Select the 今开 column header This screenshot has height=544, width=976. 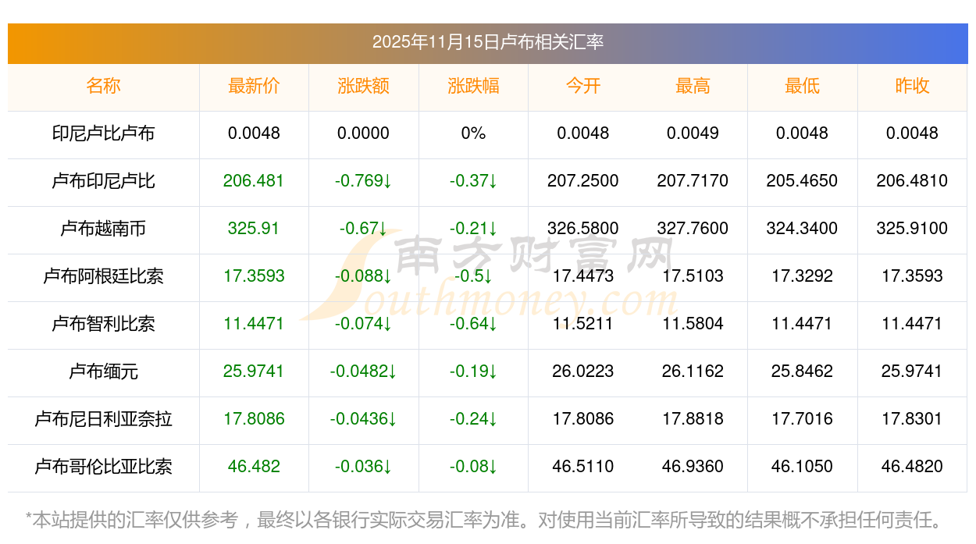point(583,86)
